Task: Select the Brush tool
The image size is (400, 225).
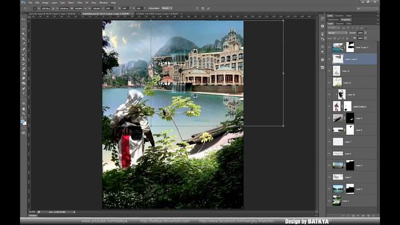Action: [24, 54]
